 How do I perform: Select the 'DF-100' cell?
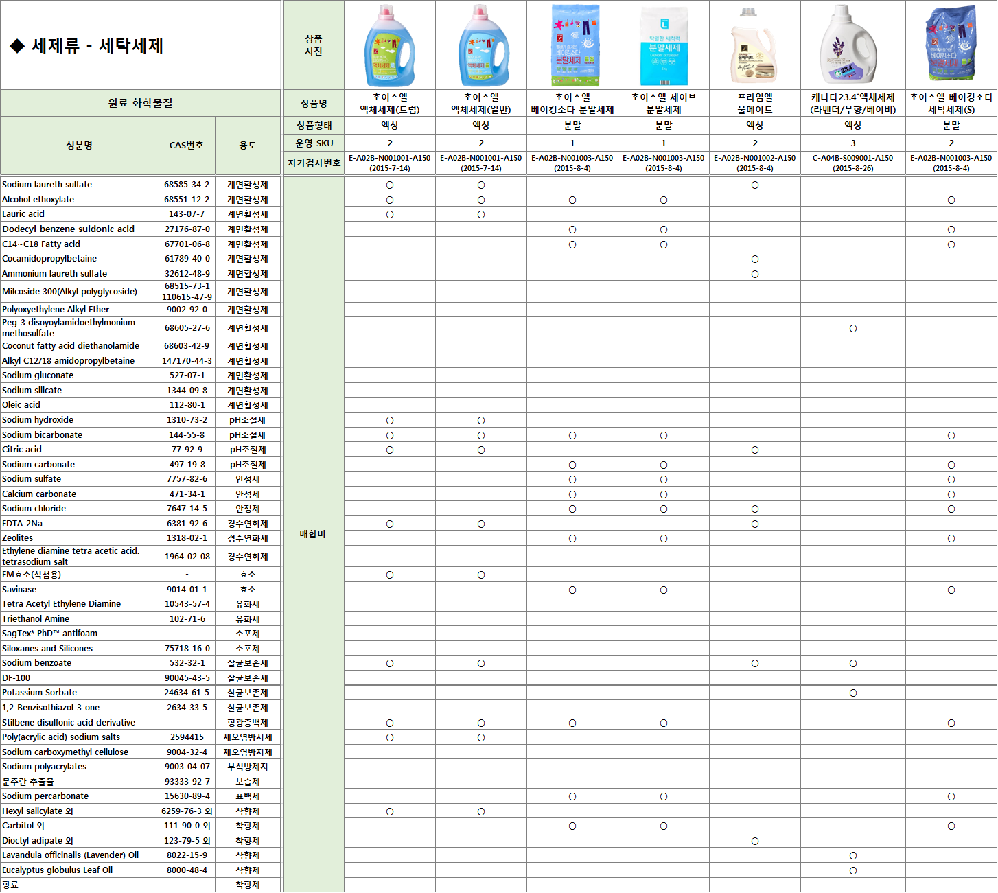(80, 678)
